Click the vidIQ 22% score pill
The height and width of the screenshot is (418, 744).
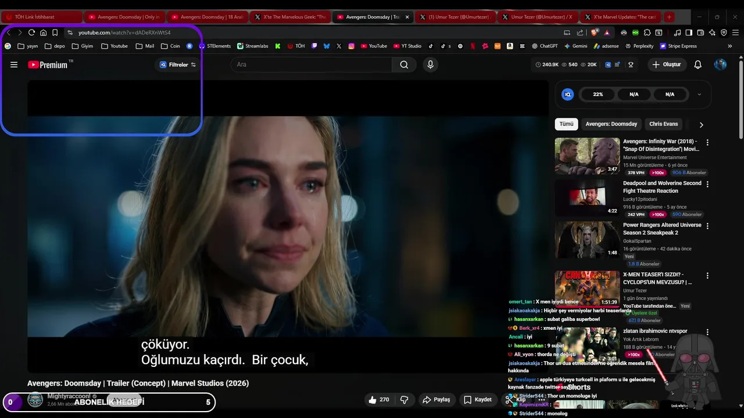598,94
